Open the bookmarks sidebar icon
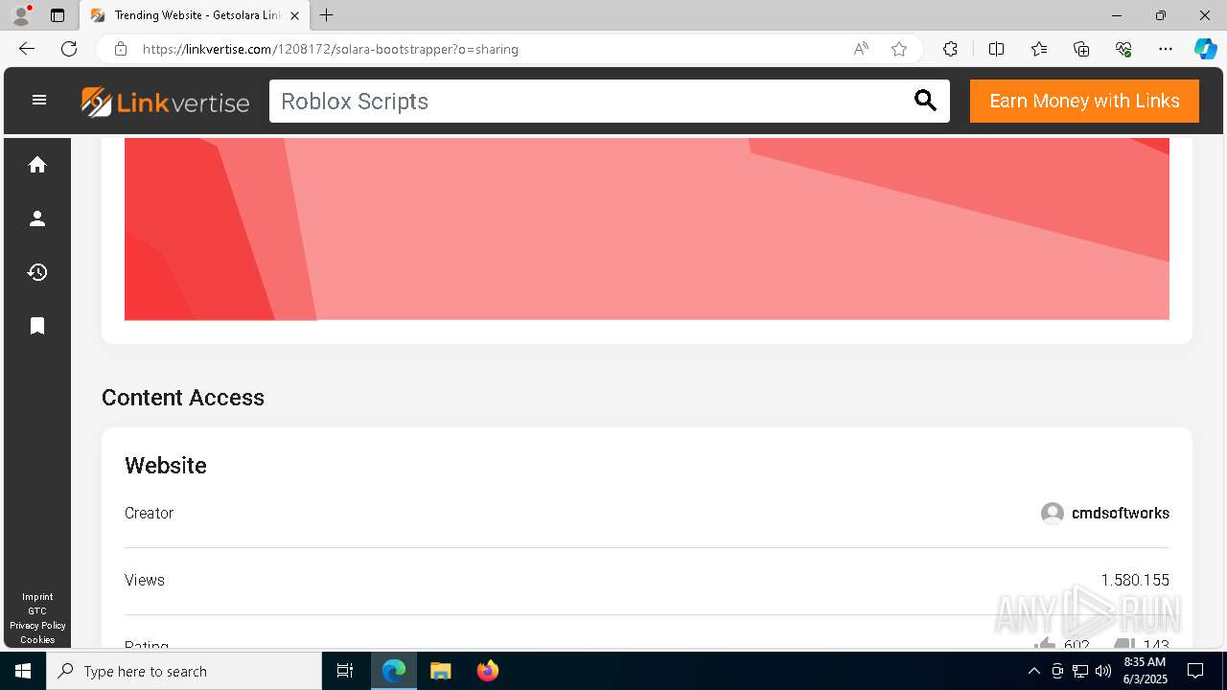 (37, 326)
